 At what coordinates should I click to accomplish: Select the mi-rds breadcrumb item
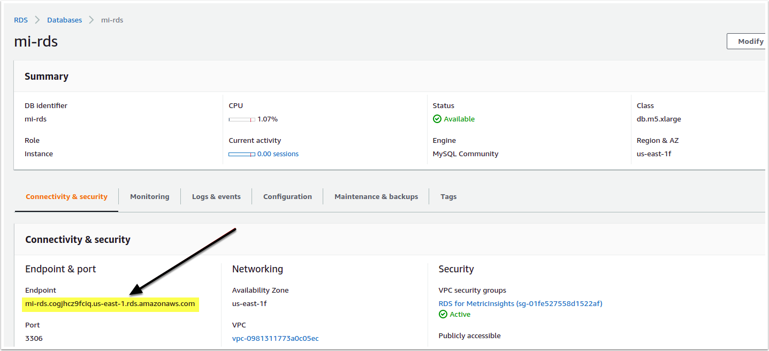click(x=112, y=20)
